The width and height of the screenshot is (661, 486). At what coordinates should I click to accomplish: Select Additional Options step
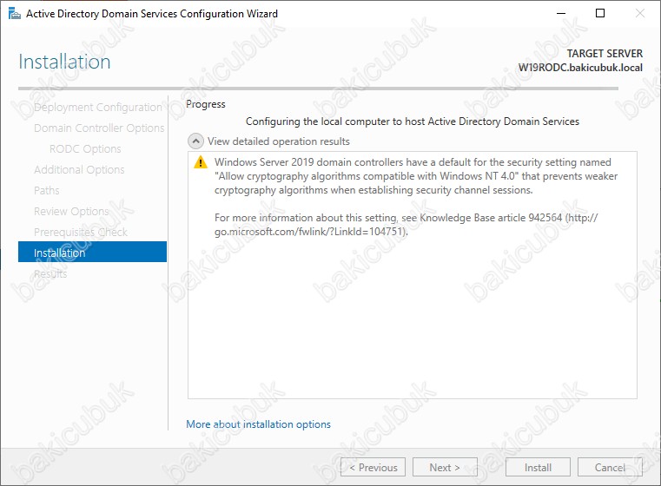click(79, 170)
